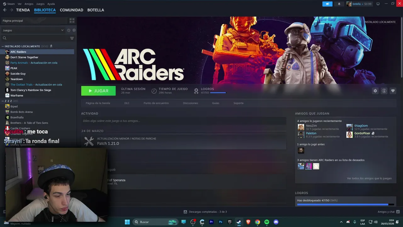The height and width of the screenshot is (227, 403).
Task: Open advanced filter options in library search
Action: pyautogui.click(x=72, y=38)
